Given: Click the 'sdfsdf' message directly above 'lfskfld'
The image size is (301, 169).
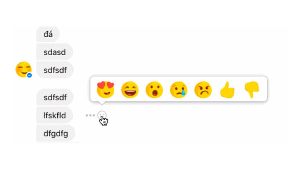Looking at the screenshot, I should point(55,97).
